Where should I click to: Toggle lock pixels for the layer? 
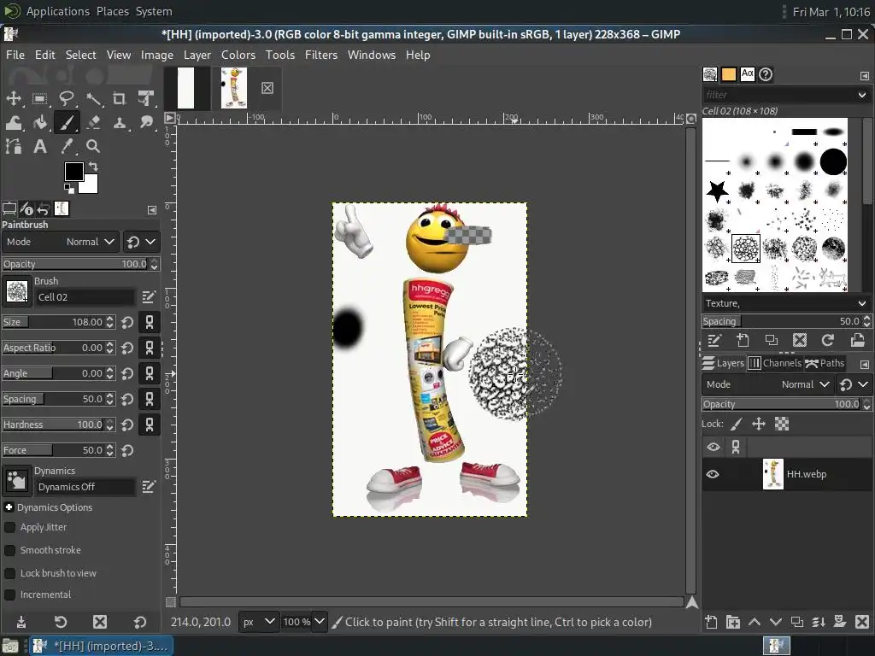(737, 424)
